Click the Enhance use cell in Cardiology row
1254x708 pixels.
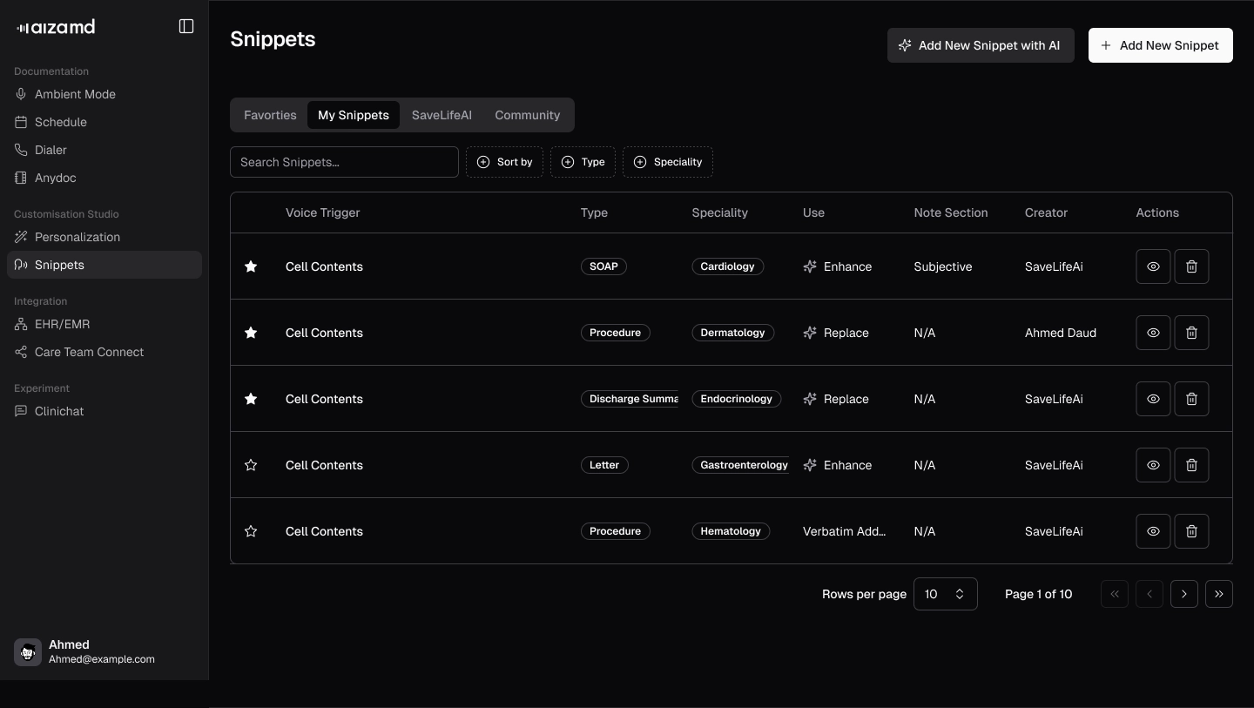pyautogui.click(x=838, y=266)
